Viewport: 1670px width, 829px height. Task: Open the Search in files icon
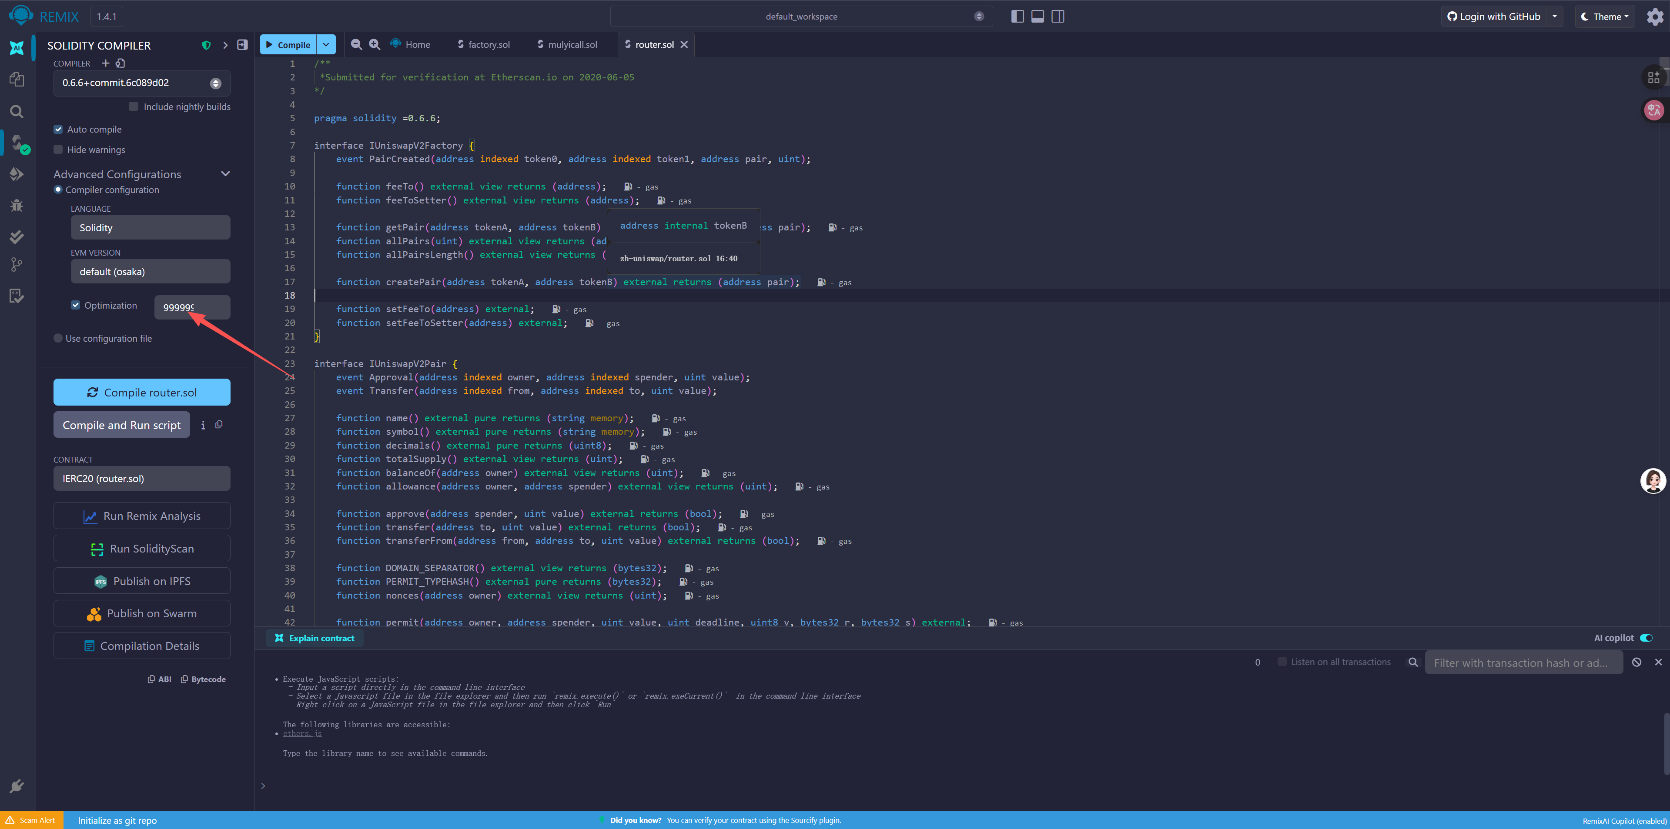[x=17, y=111]
